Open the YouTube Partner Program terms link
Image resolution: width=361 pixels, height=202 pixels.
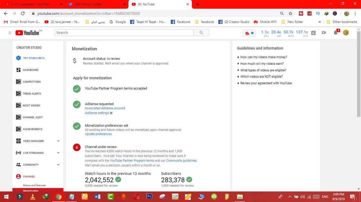(x=132, y=161)
